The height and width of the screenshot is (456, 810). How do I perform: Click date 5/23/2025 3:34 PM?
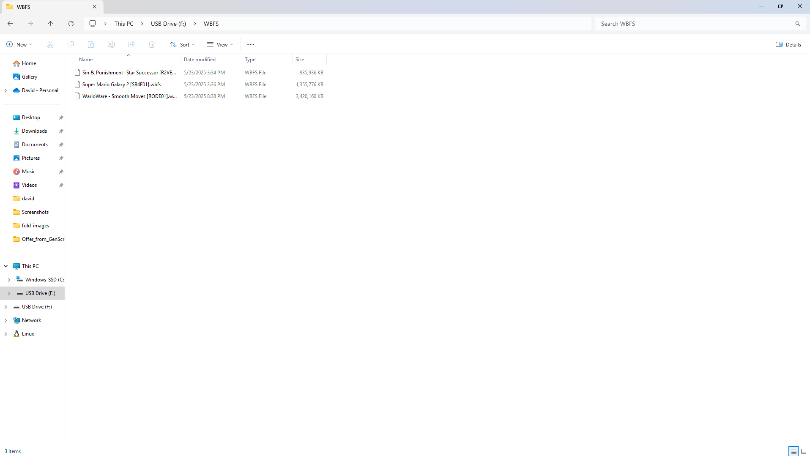[x=204, y=73]
